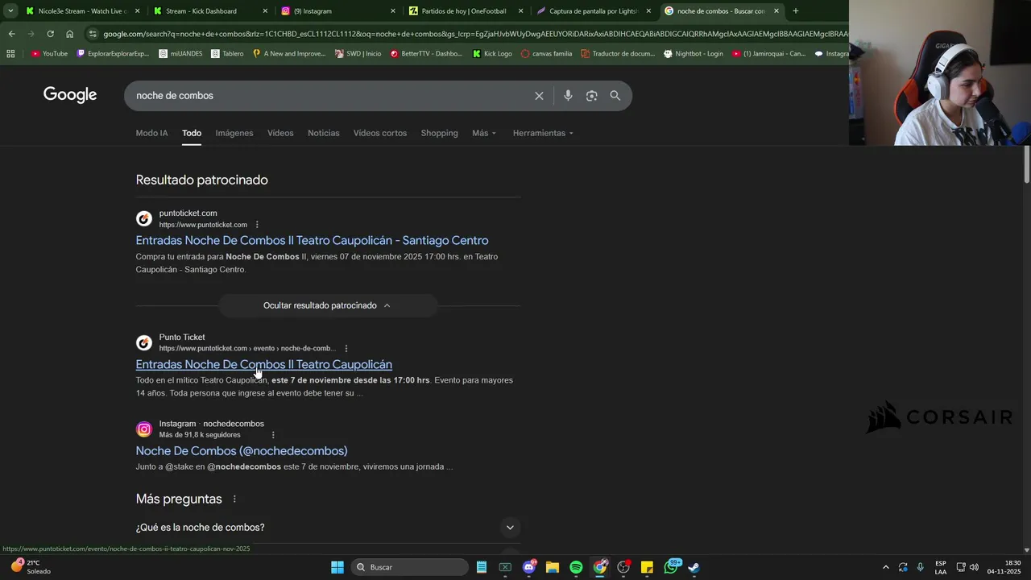This screenshot has width=1031, height=580.
Task: Open volume control in system tray
Action: pyautogui.click(x=974, y=567)
